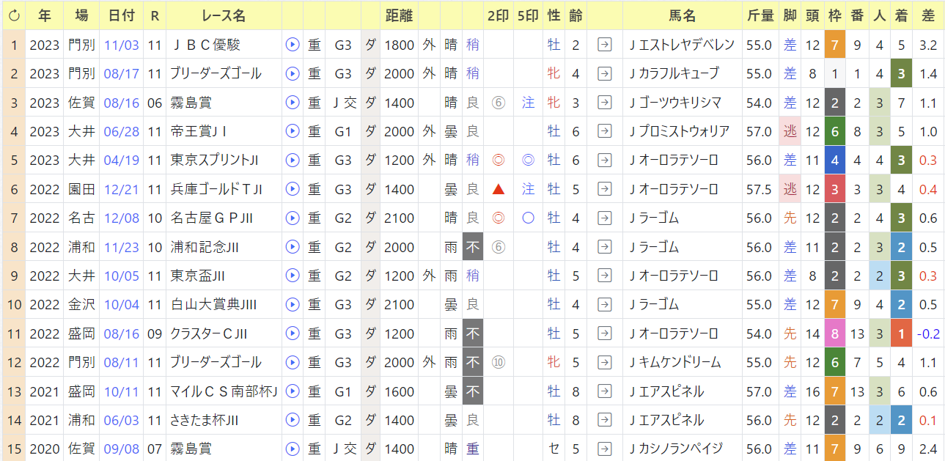Sort by the 2印 column header
945x461 pixels.
click(x=498, y=15)
